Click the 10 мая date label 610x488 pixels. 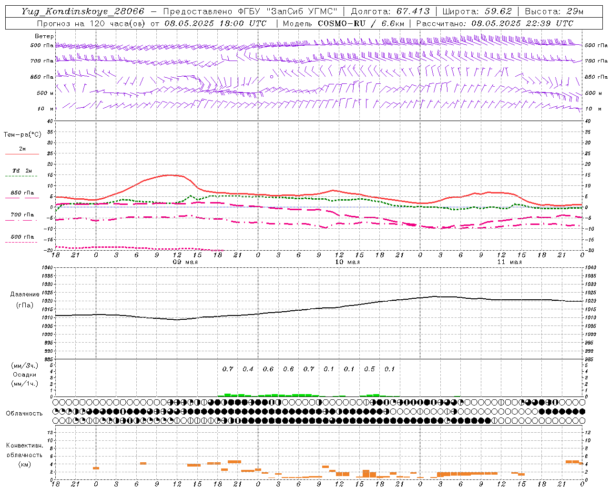pos(347,262)
